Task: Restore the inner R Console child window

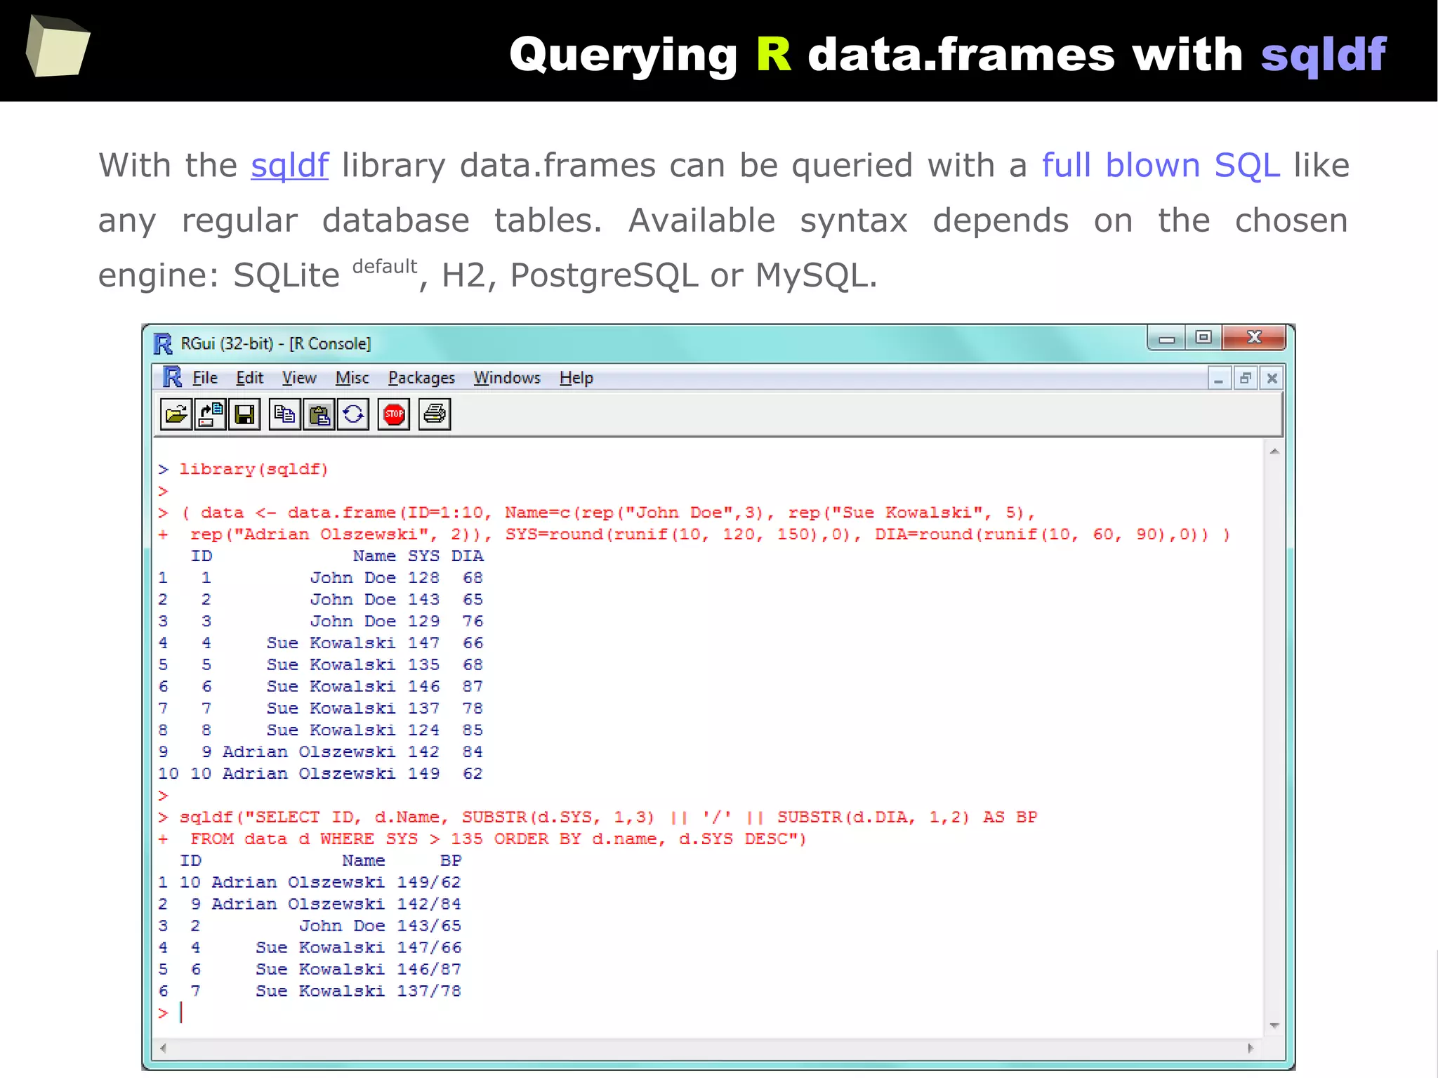Action: [x=1246, y=379]
